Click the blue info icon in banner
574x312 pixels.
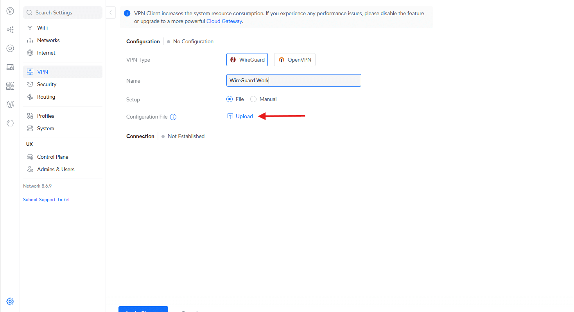click(127, 14)
